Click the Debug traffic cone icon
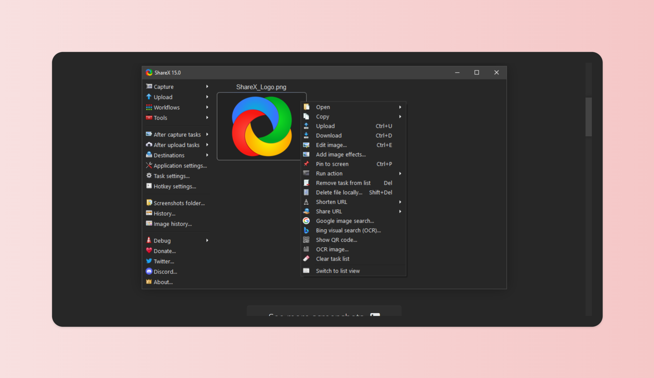Viewport: 654px width, 378px height. point(149,240)
